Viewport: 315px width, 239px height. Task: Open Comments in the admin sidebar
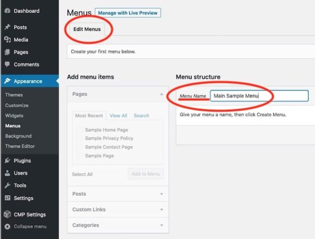pyautogui.click(x=27, y=64)
